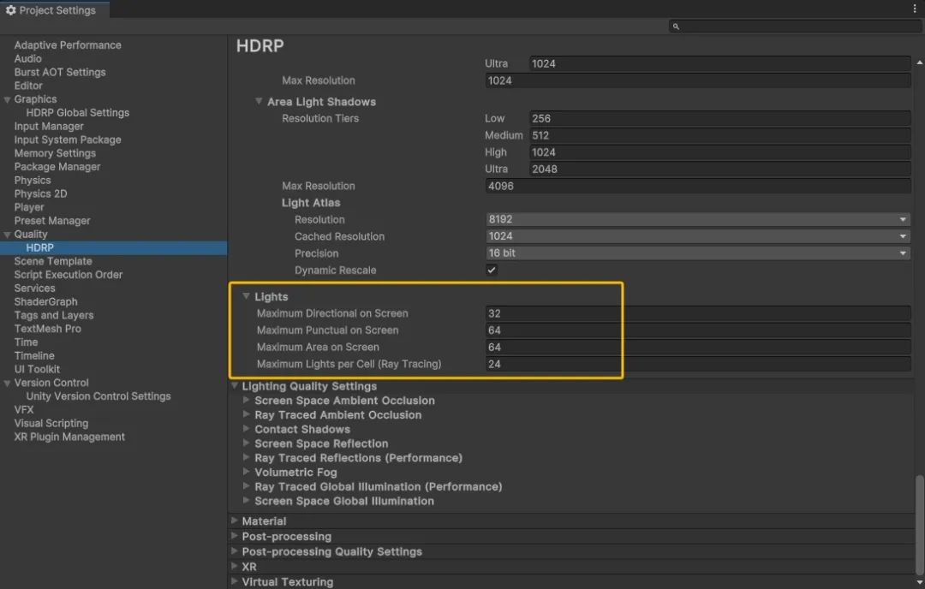Expand Post-processing Quality Settings section
Image resolution: width=925 pixels, height=589 pixels.
click(x=234, y=551)
